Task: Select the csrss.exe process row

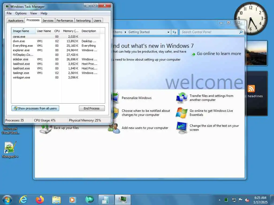Action: click(56, 37)
